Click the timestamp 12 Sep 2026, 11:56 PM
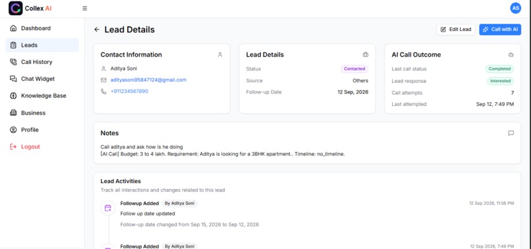This screenshot has height=249, width=531. [x=491, y=204]
